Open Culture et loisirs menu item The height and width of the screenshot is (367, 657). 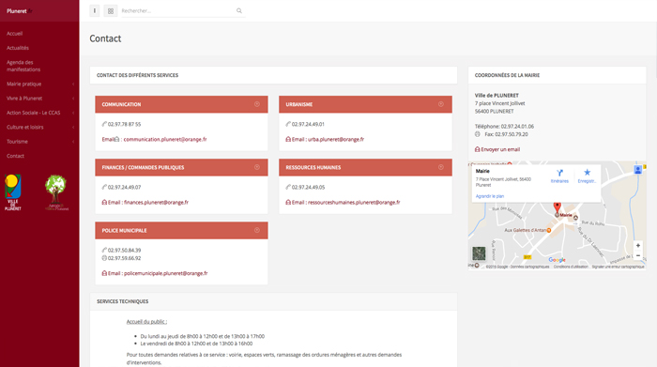coord(25,127)
